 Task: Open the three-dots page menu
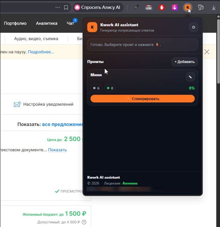click(58, 7)
